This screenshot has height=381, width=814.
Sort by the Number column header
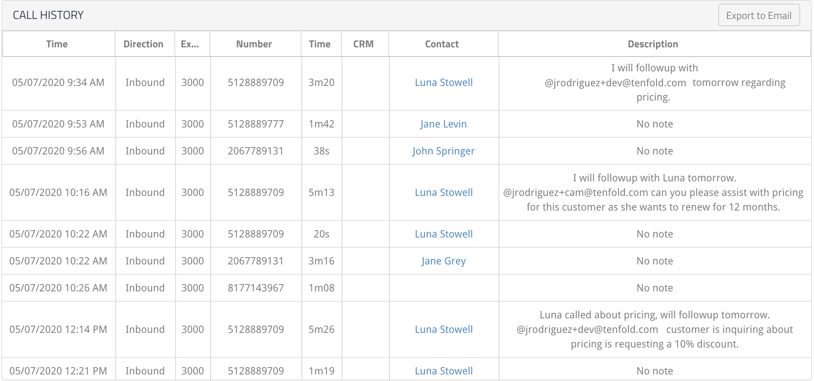(254, 44)
